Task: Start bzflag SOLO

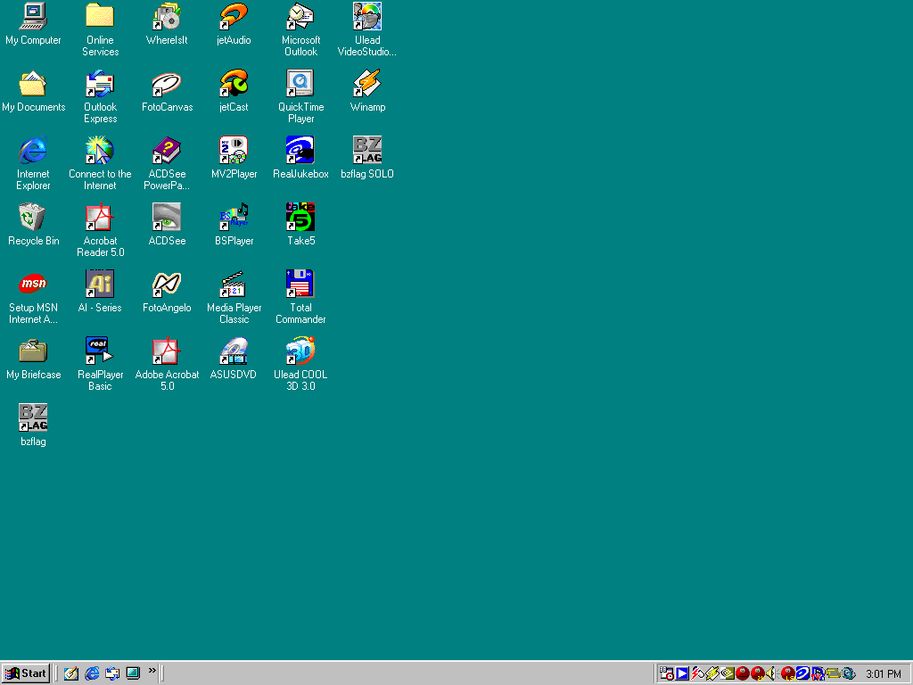Action: point(367,152)
